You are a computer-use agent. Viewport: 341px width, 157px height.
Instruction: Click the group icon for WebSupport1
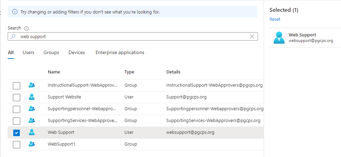coord(32,144)
